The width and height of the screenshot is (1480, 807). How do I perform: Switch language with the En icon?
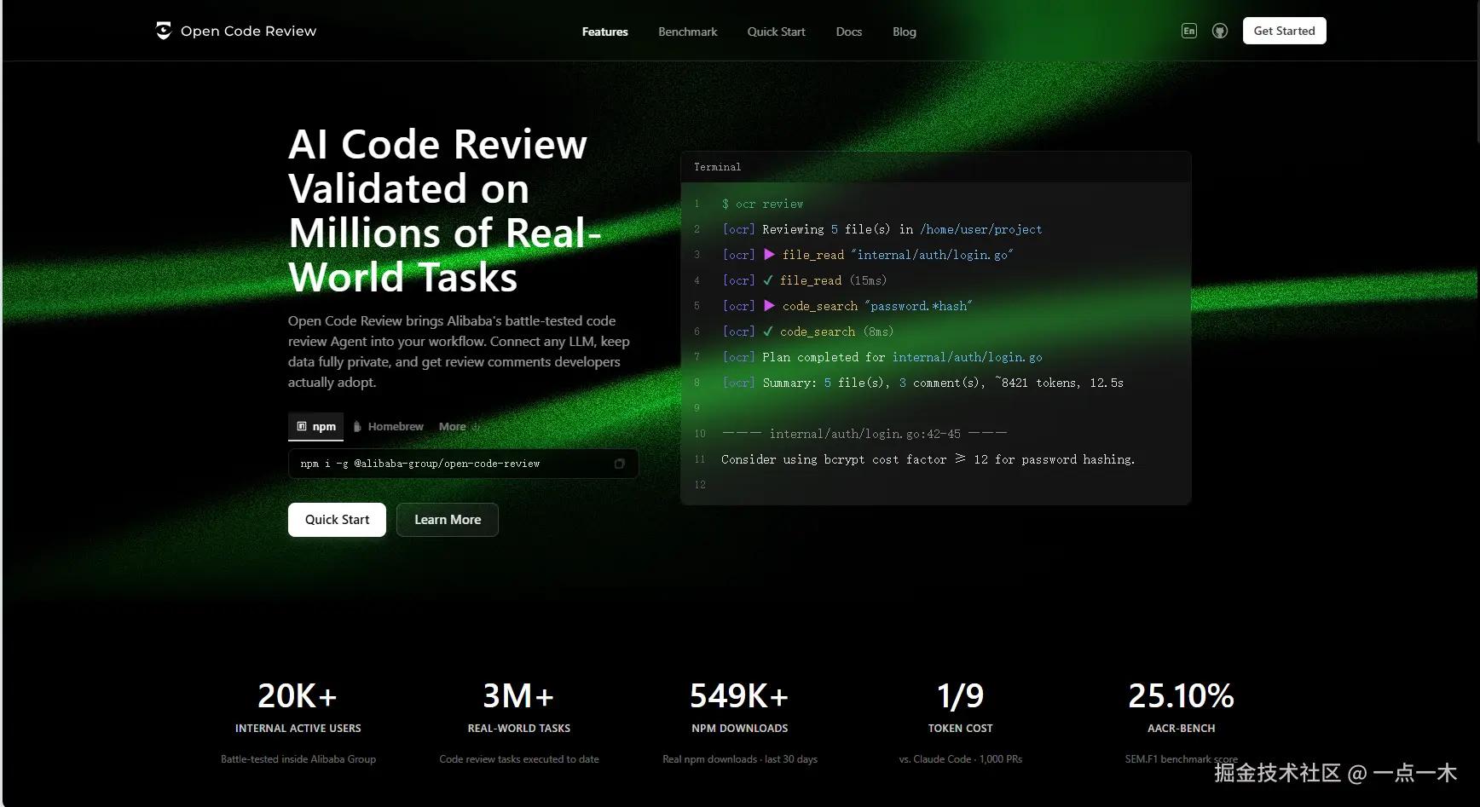(x=1189, y=31)
